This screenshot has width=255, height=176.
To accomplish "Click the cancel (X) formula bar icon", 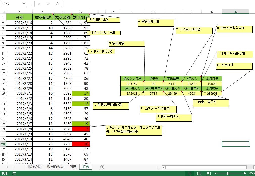I will tap(39, 4).
